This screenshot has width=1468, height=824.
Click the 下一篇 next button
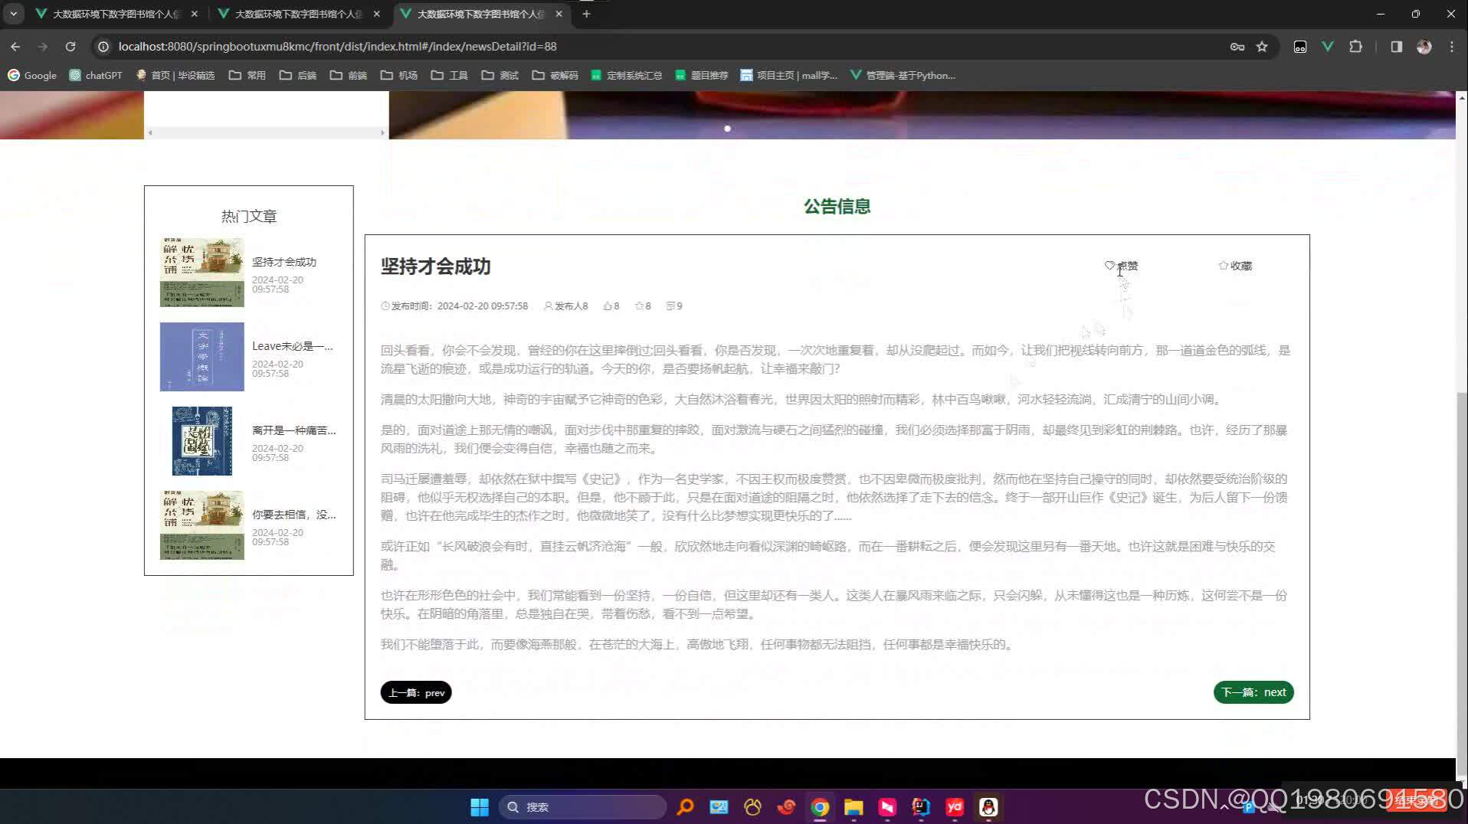(x=1253, y=692)
